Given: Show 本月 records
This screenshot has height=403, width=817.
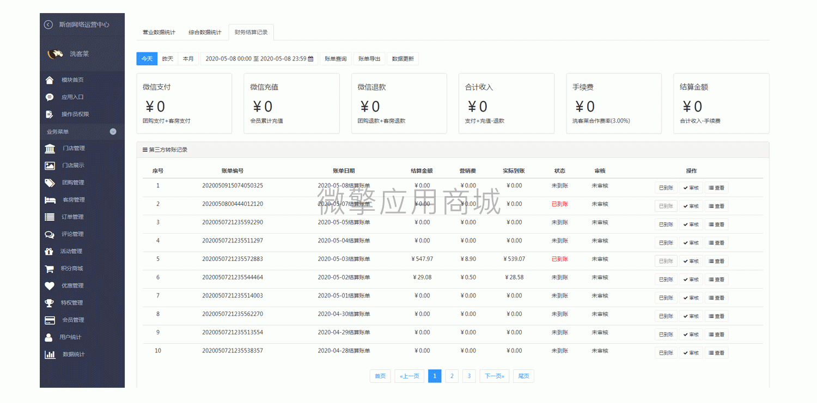Looking at the screenshot, I should pos(188,59).
